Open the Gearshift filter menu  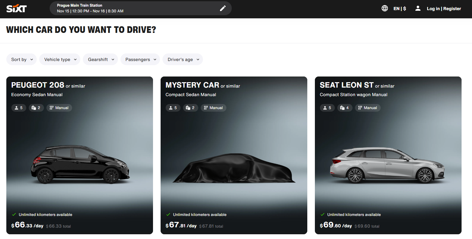[100, 59]
